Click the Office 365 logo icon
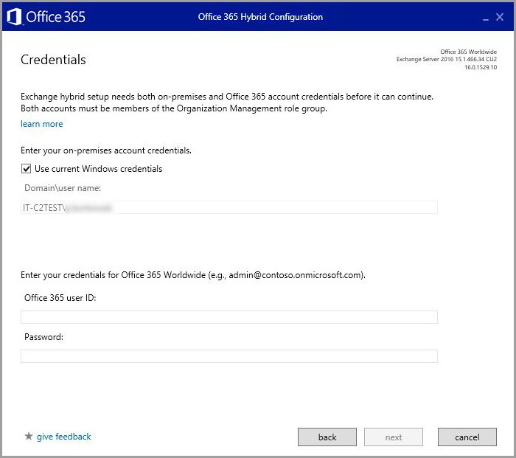The image size is (516, 458). tap(14, 16)
